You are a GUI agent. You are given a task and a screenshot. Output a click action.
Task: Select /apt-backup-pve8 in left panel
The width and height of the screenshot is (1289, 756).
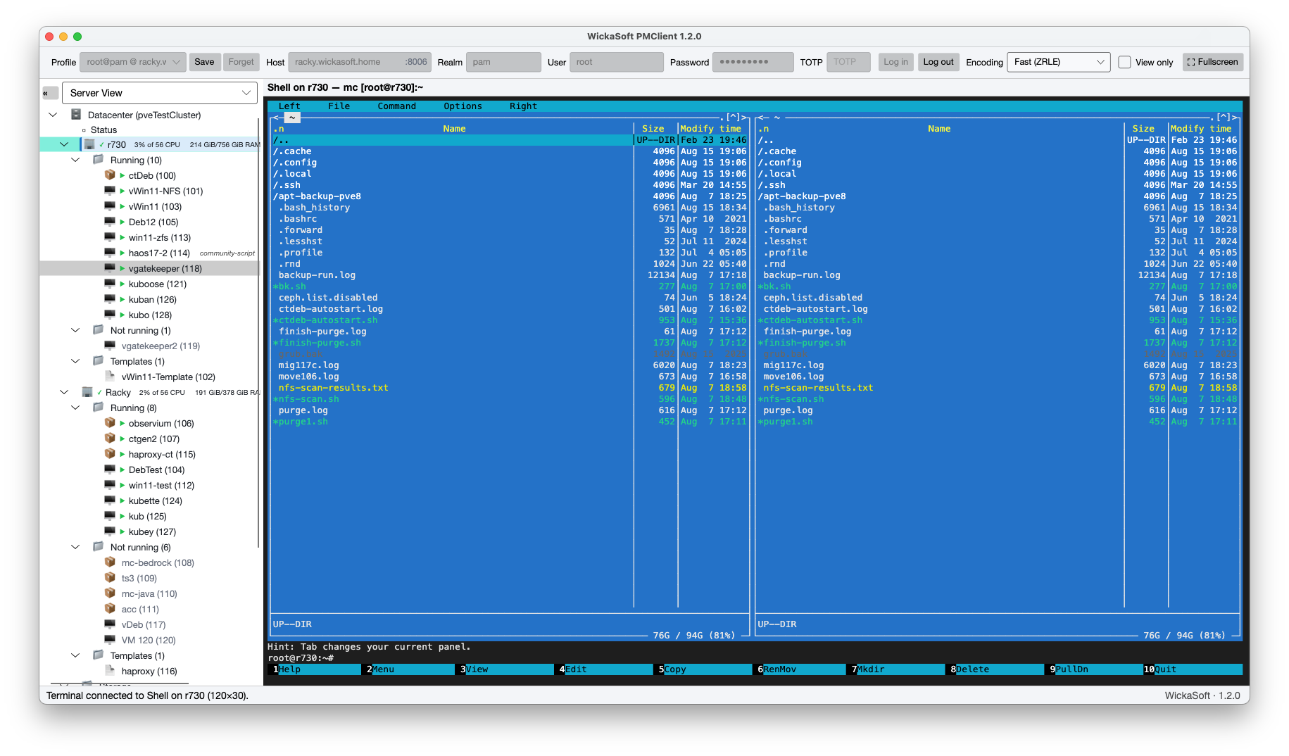(x=316, y=196)
